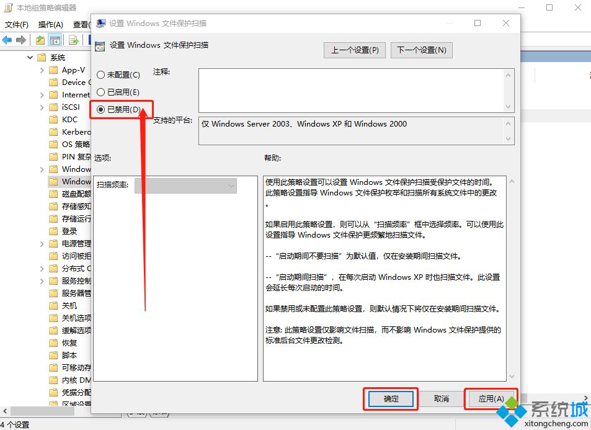Open the 查看 menu
The height and width of the screenshot is (430, 591).
tap(82, 25)
